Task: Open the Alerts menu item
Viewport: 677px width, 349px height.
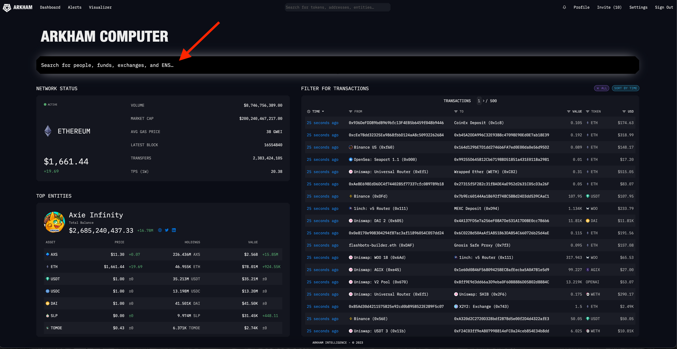Action: (74, 7)
